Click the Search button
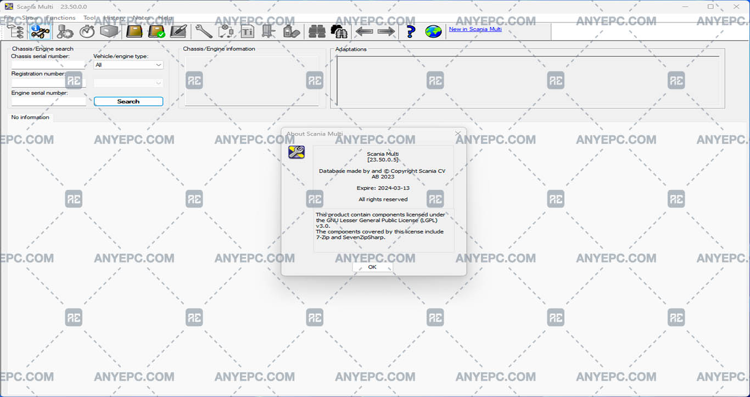Image resolution: width=750 pixels, height=397 pixels. (x=128, y=102)
